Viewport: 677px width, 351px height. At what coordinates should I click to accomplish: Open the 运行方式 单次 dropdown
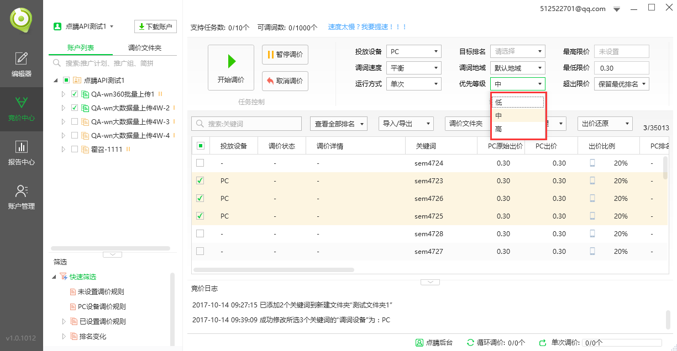[x=414, y=84]
